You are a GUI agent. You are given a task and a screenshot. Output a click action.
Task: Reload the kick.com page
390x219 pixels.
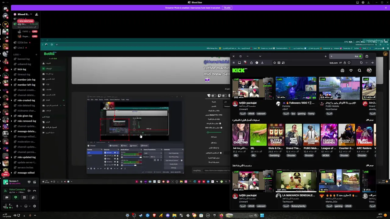(x=361, y=63)
